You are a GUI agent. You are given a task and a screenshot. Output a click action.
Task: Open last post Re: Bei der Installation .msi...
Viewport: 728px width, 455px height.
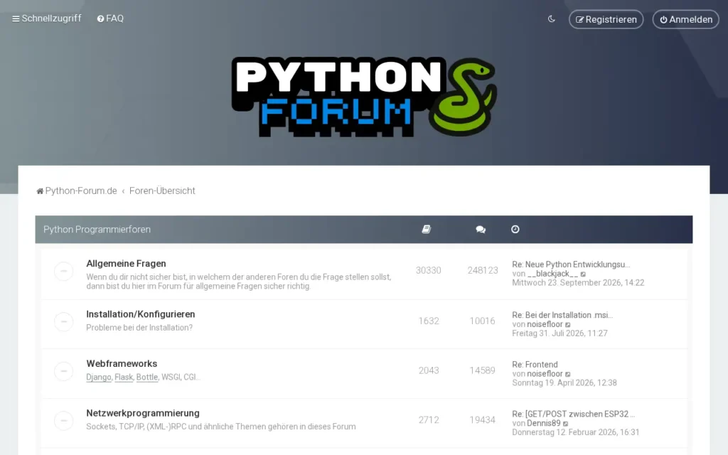[x=562, y=315]
